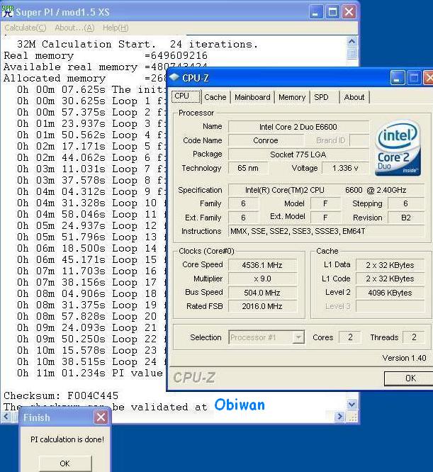This screenshot has width=433, height=472.
Task: Click Super PI horizontal scroll right arrow
Action: click(339, 417)
